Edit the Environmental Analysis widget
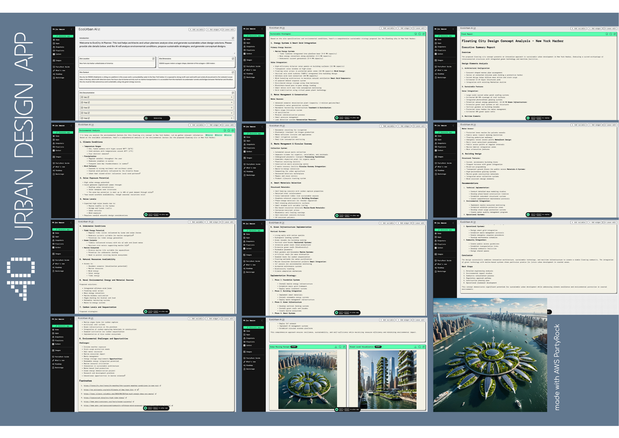The image size is (619, 438). [233, 130]
